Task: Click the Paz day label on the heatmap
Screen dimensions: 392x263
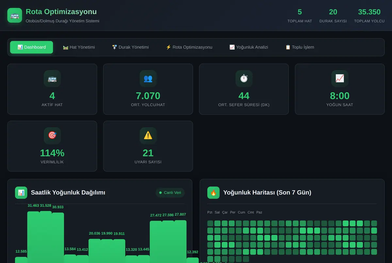Action: pos(259,212)
